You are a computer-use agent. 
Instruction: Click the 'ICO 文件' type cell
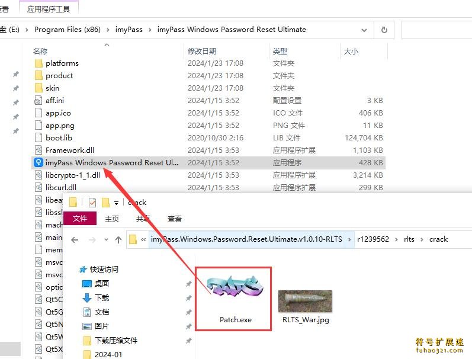point(287,113)
